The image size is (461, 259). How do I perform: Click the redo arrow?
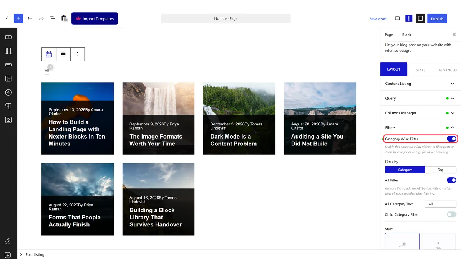pyautogui.click(x=41, y=18)
